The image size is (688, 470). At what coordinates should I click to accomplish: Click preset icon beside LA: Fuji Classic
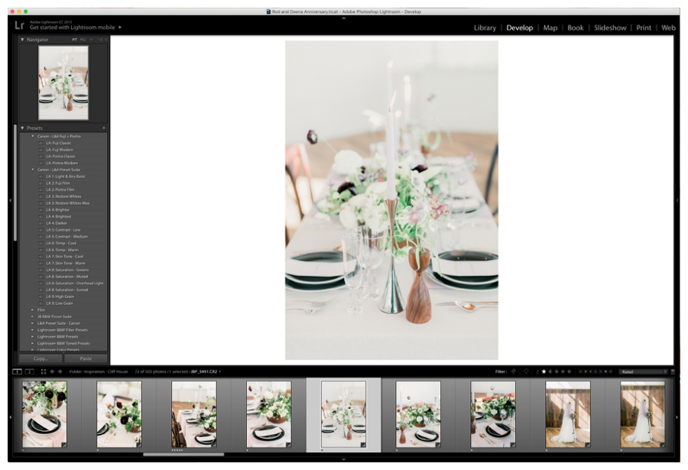pyautogui.click(x=41, y=143)
